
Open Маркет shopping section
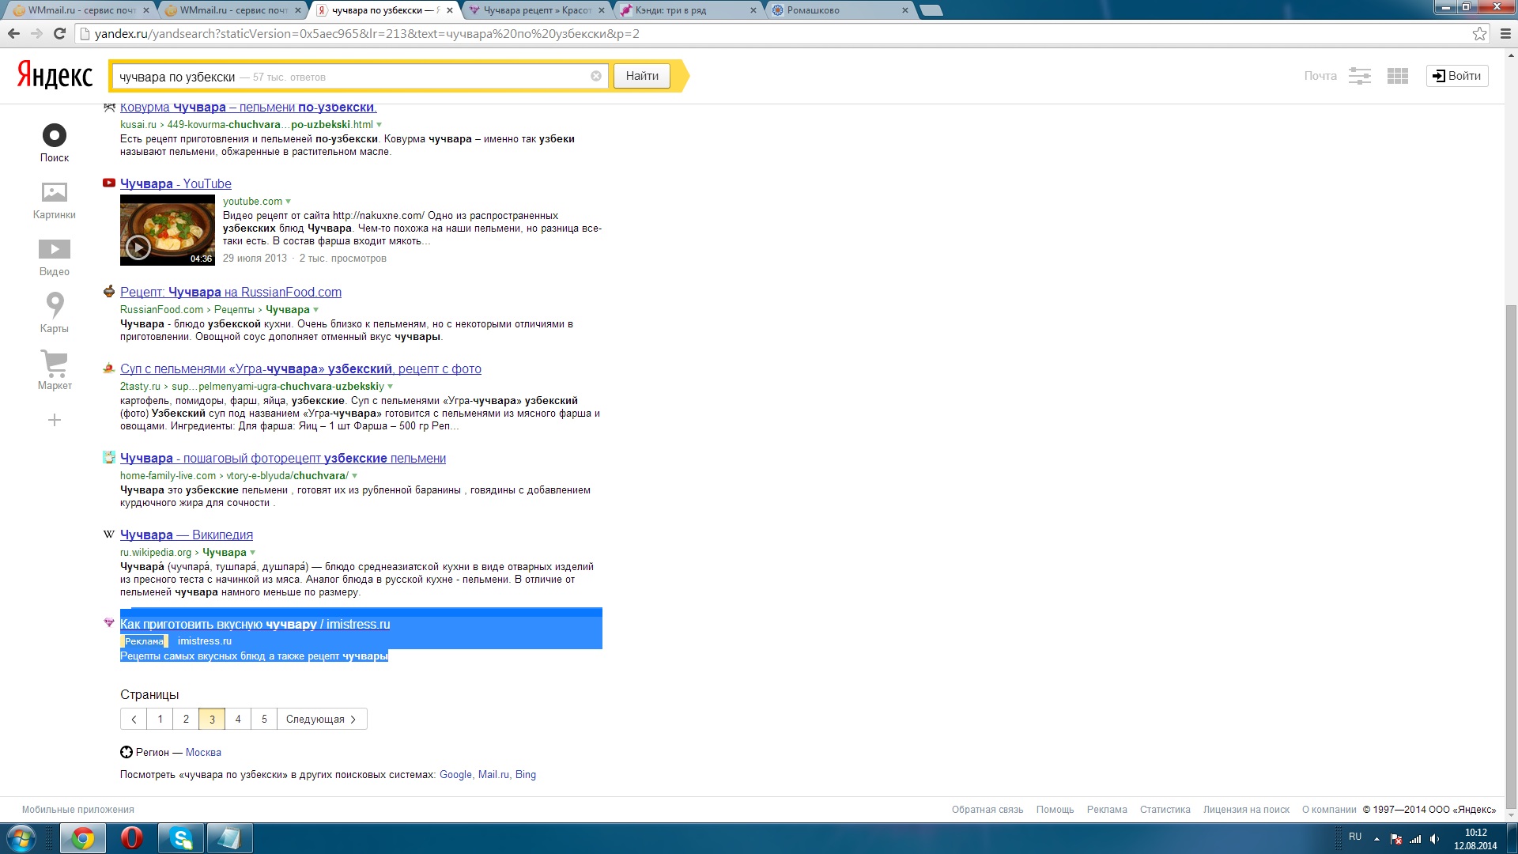coord(55,371)
